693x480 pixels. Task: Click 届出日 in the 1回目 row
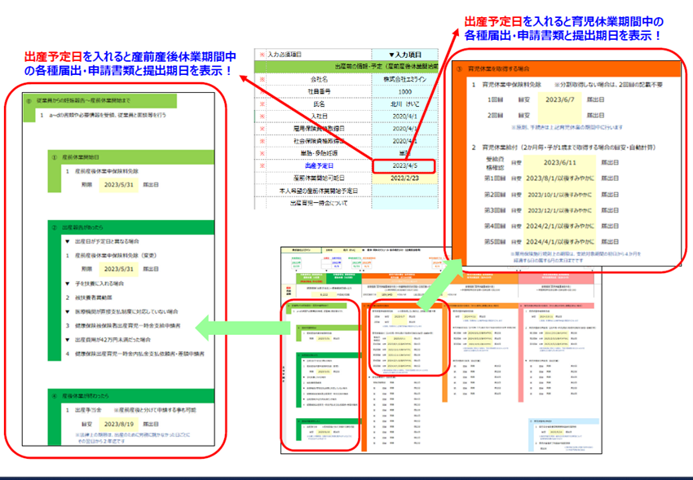(595, 99)
